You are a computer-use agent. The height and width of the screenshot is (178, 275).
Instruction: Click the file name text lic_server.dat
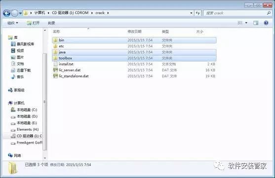click(70, 70)
